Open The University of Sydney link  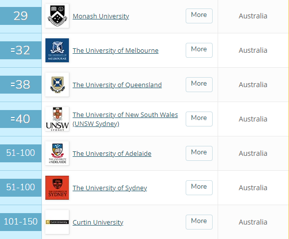point(110,188)
